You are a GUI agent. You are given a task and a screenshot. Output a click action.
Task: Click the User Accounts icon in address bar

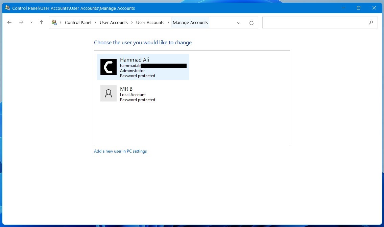[x=54, y=23]
